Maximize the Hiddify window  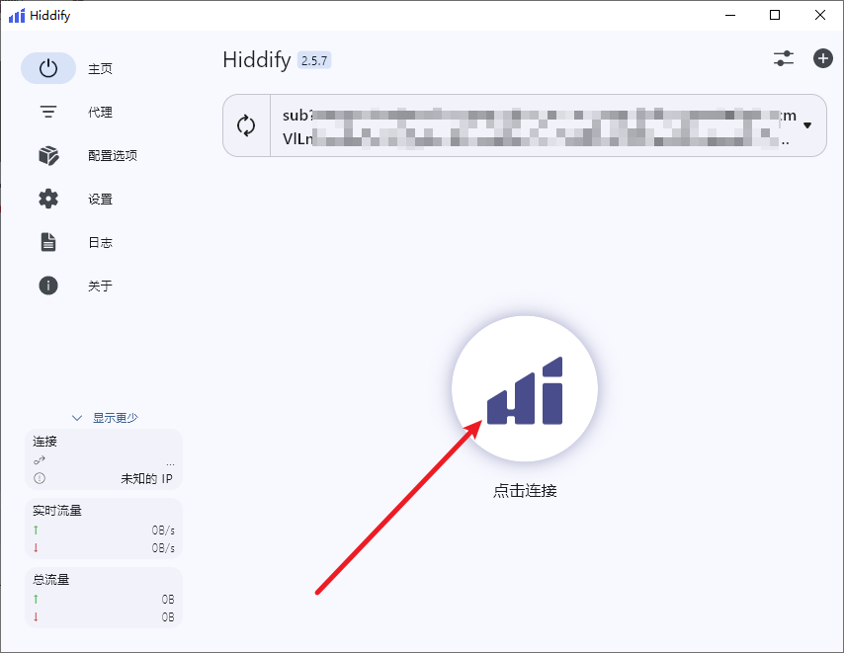(x=775, y=15)
